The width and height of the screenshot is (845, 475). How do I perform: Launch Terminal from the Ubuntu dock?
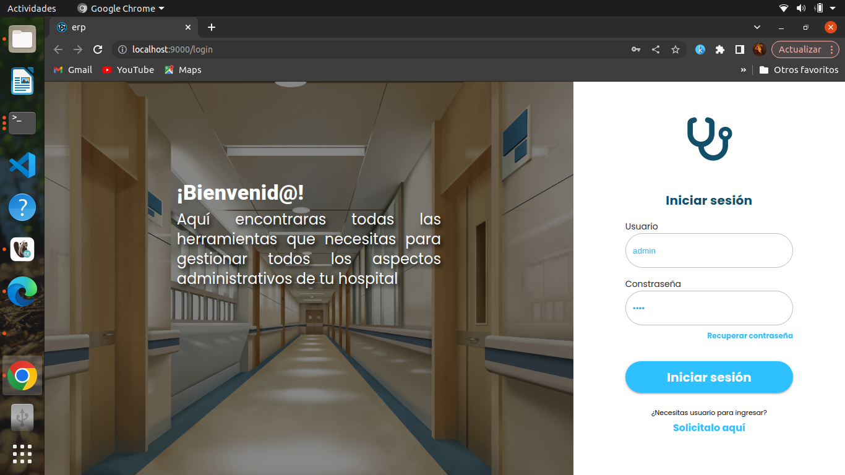[x=22, y=123]
